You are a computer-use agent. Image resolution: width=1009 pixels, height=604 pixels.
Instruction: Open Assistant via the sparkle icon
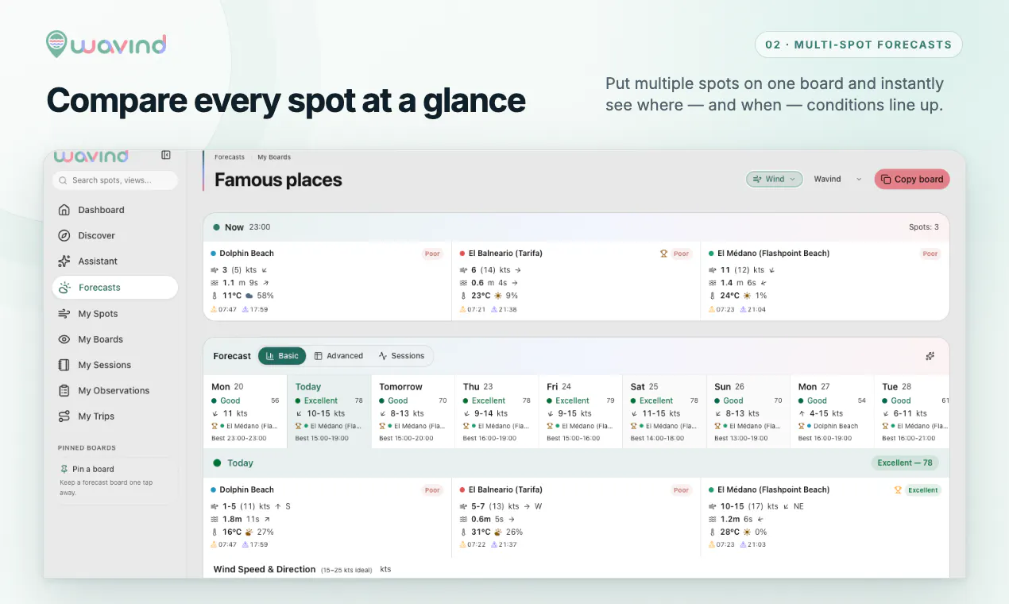coord(64,261)
